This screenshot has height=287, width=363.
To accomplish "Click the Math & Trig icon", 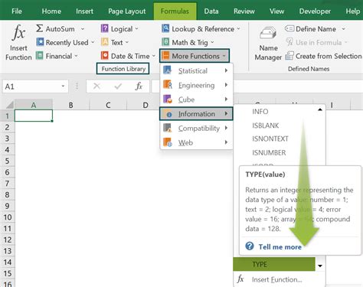I will pos(165,42).
